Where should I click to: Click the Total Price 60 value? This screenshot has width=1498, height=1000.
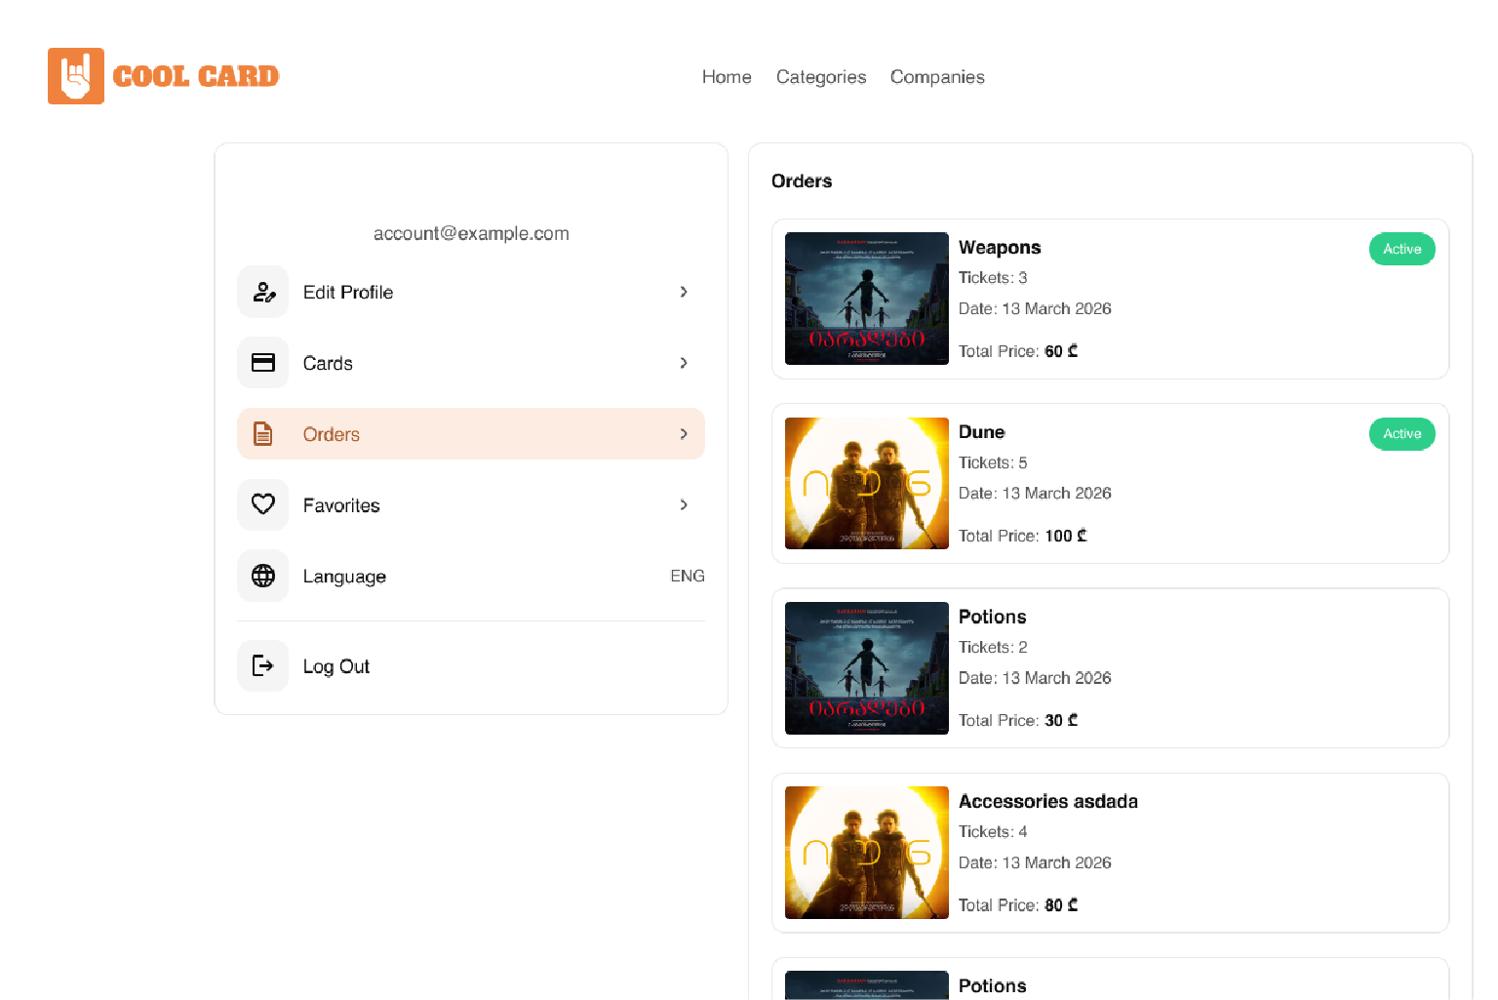pos(1061,351)
